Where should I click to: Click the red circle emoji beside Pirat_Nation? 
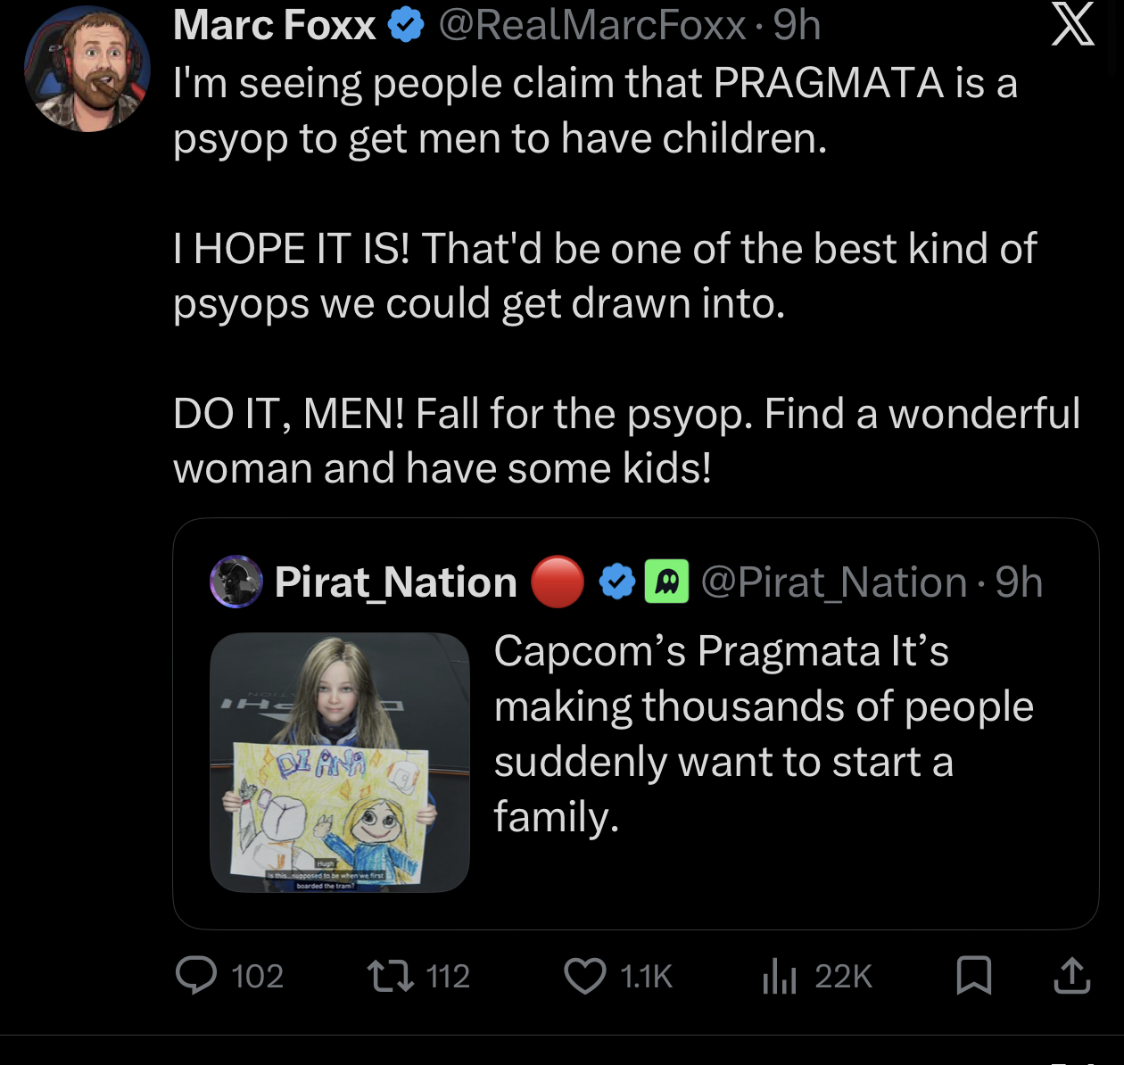558,582
